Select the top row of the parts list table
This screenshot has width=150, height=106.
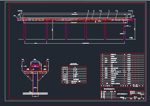[x=123, y=54]
